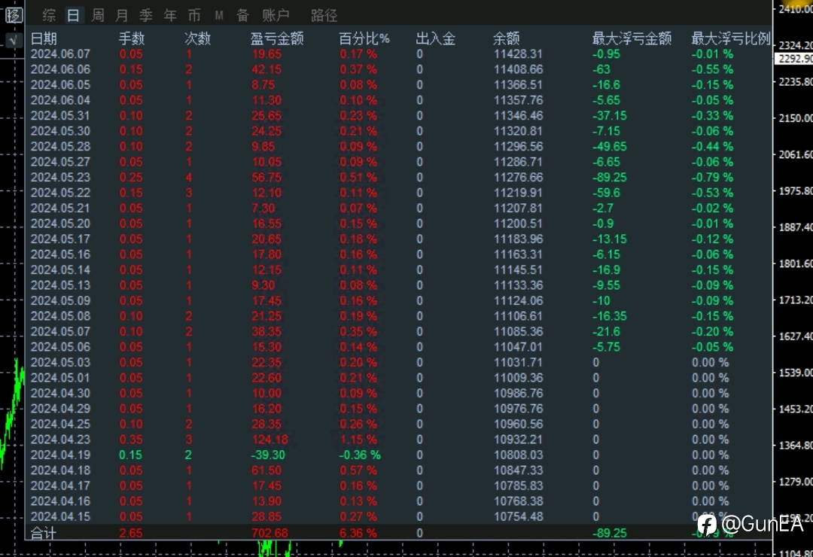Switch to the 月 monthly tab
Screen dimensions: 813x557
121,15
